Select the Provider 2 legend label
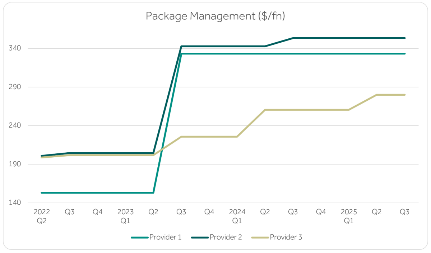 pos(226,237)
